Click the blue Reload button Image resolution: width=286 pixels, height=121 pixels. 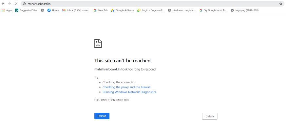tap(102, 116)
